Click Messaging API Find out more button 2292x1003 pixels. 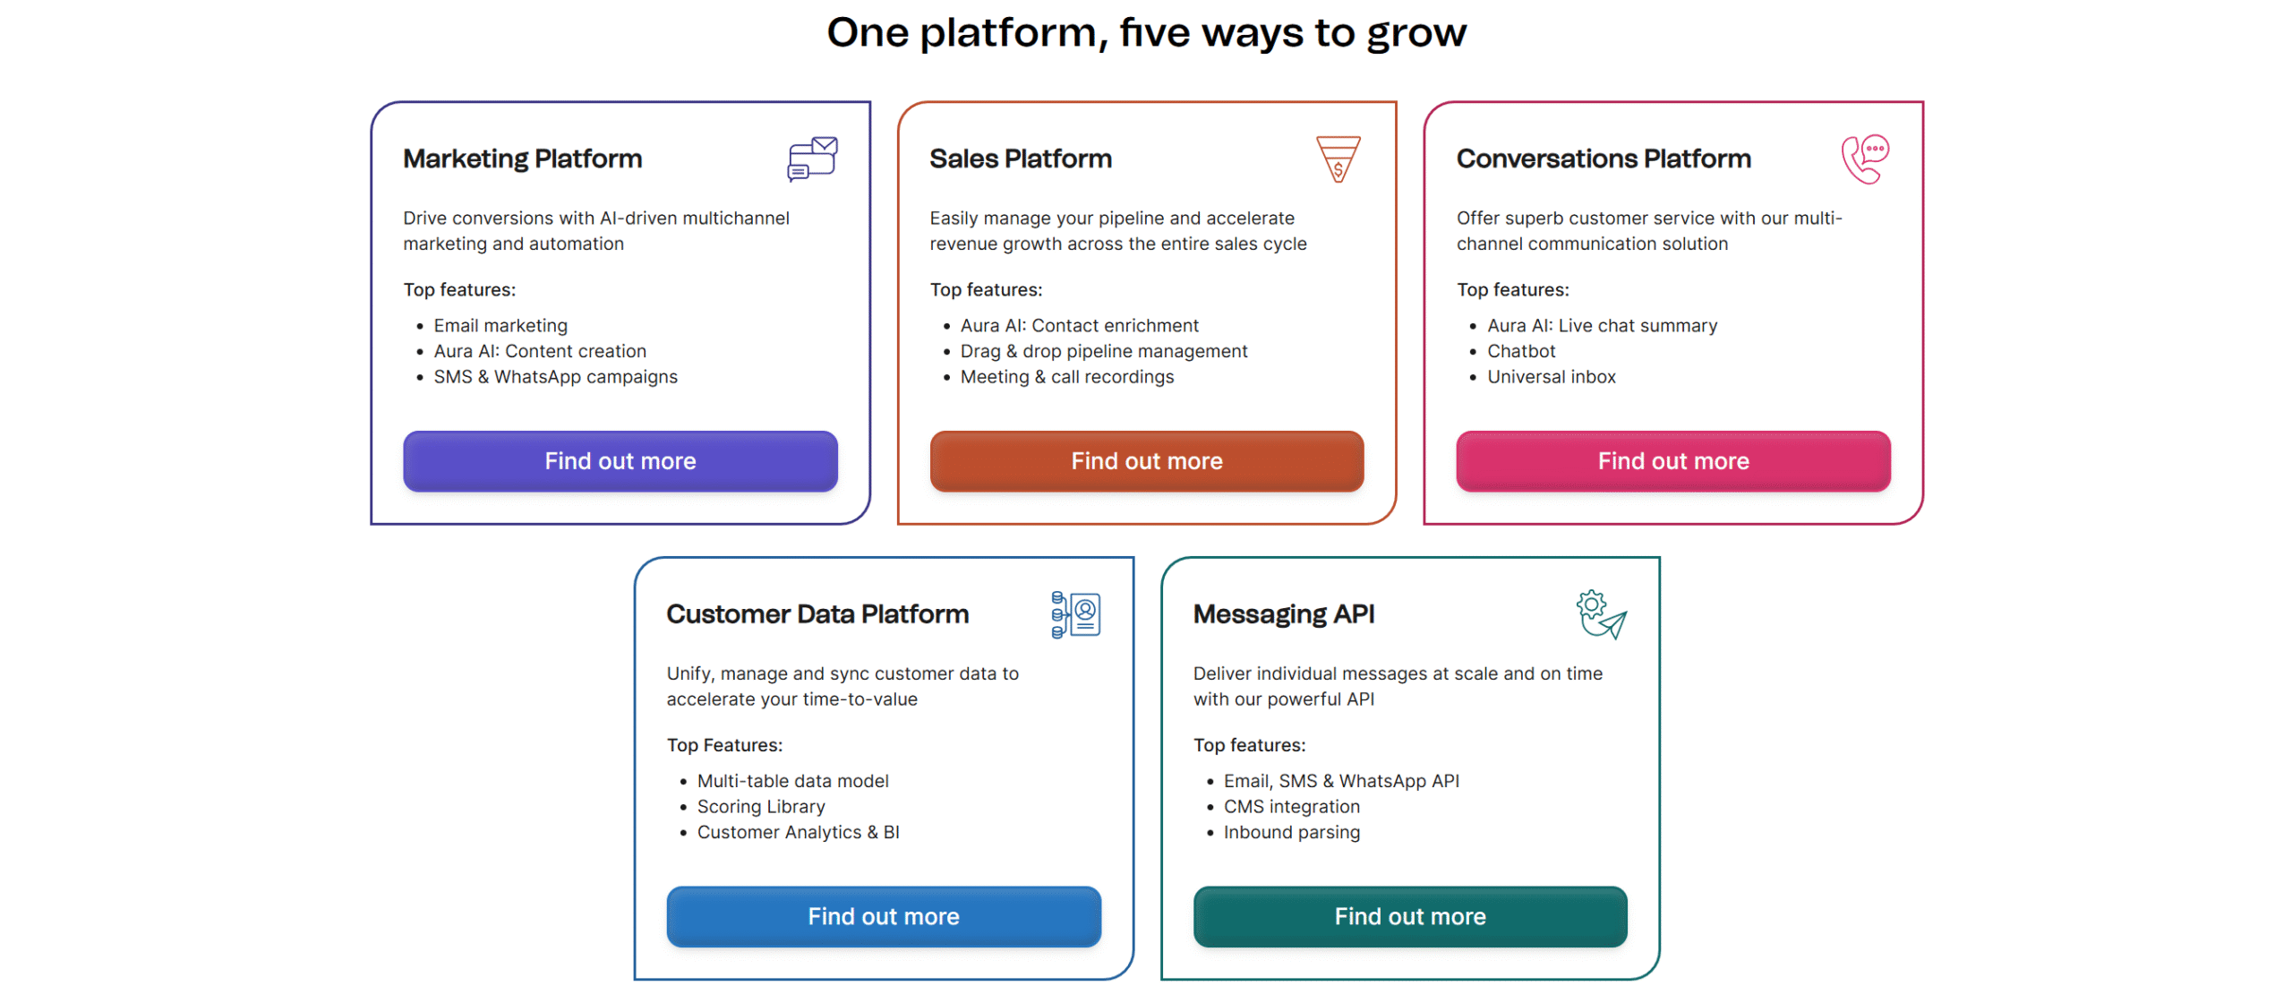(x=1409, y=916)
